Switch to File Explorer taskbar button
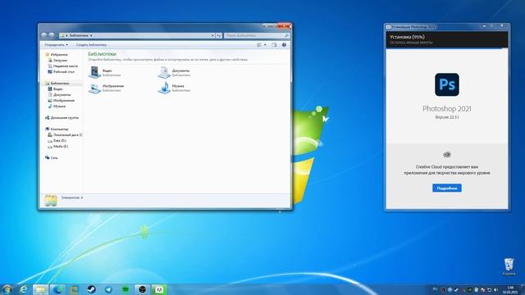The height and width of the screenshot is (295, 525). pyautogui.click(x=40, y=289)
